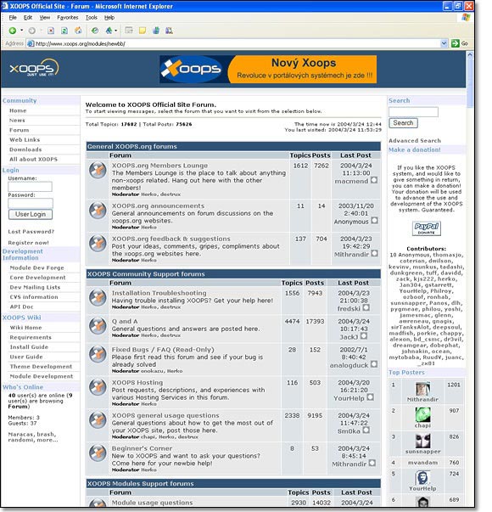The height and width of the screenshot is (512, 492).
Task: Open the Theme Development sidebar link
Action: [x=41, y=366]
